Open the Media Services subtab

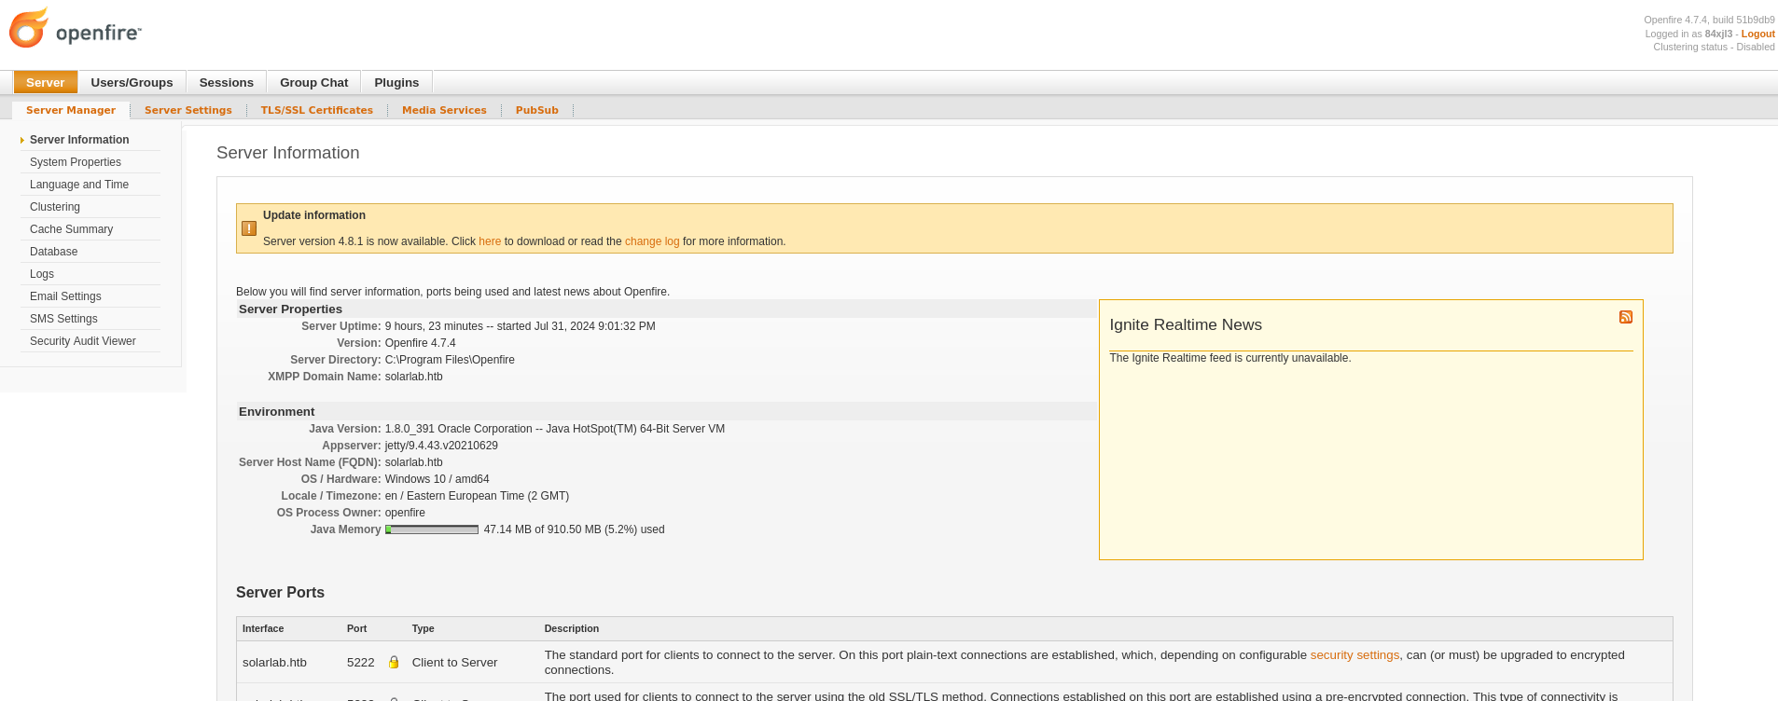click(444, 110)
